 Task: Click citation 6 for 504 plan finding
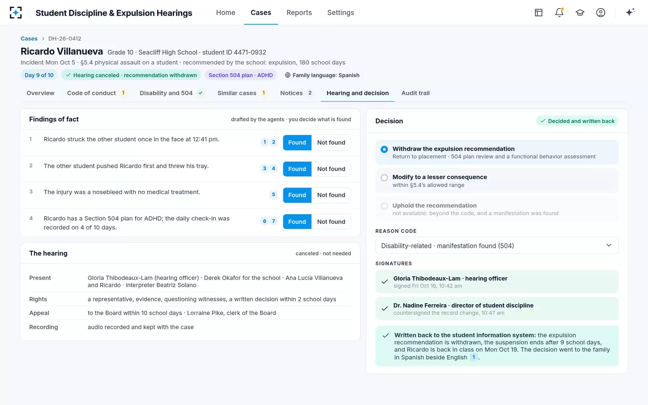(x=265, y=221)
